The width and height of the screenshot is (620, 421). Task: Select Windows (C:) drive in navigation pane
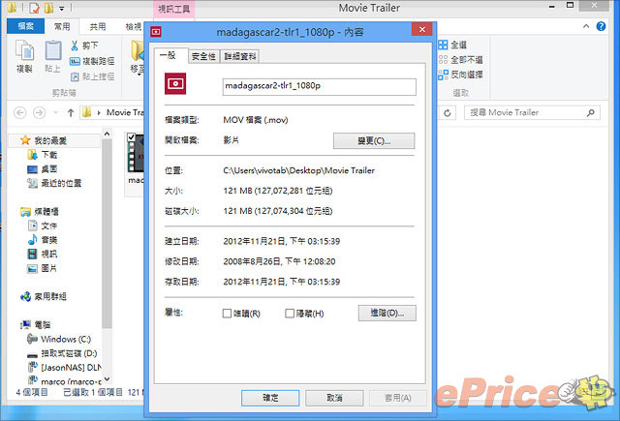pyautogui.click(x=64, y=339)
